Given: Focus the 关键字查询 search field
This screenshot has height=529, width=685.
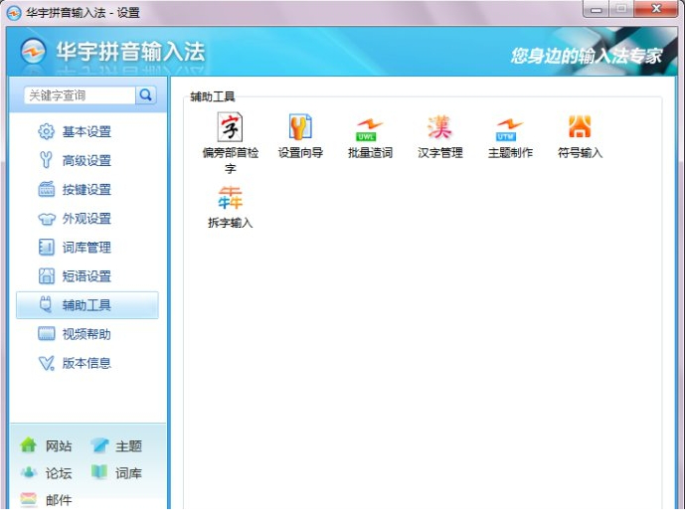Looking at the screenshot, I should coord(80,95).
